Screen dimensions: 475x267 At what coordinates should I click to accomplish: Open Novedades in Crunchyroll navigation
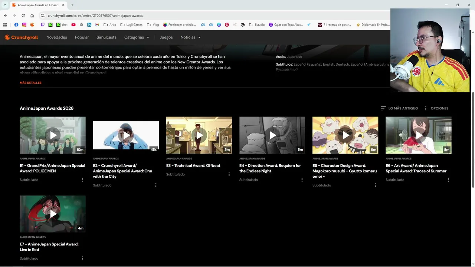pyautogui.click(x=57, y=37)
